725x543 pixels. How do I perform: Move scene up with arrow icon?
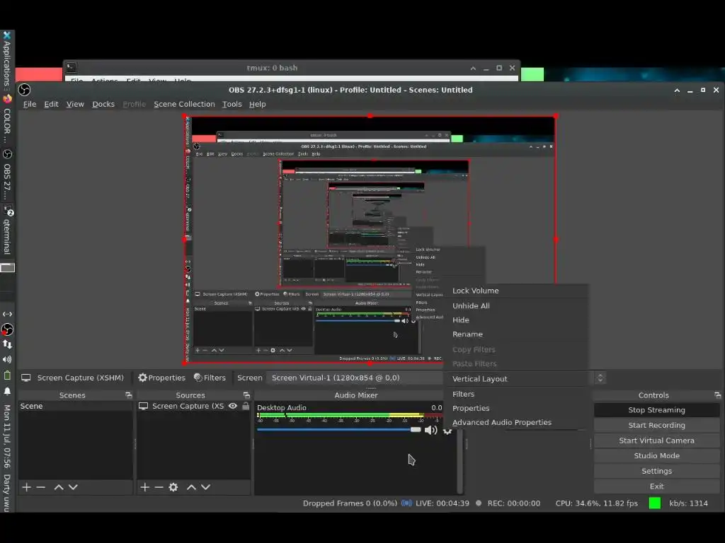click(x=59, y=487)
